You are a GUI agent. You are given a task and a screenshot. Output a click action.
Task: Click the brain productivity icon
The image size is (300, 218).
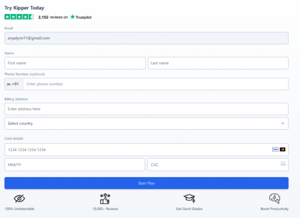coord(275,198)
